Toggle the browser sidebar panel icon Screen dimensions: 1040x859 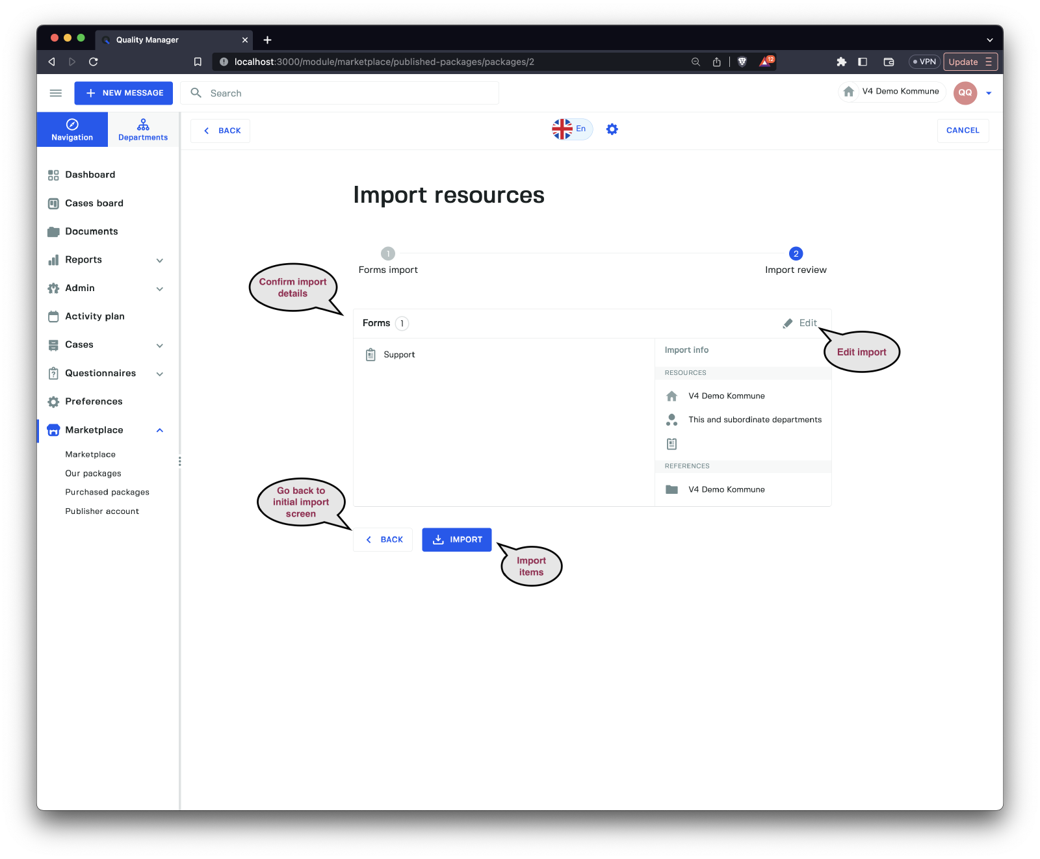[863, 62]
